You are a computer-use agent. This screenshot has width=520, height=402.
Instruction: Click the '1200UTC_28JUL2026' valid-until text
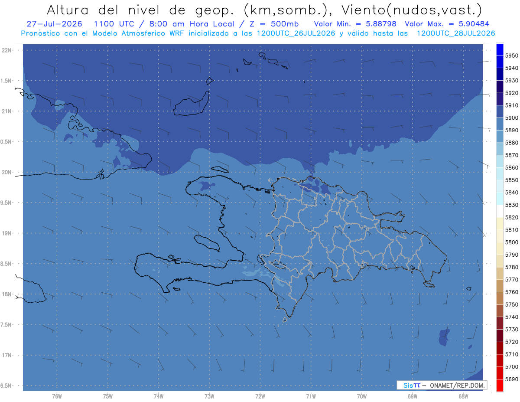pos(456,33)
